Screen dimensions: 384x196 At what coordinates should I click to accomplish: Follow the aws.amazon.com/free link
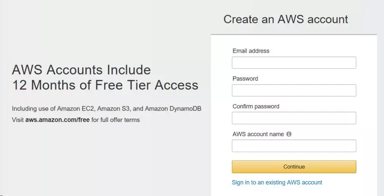click(57, 120)
